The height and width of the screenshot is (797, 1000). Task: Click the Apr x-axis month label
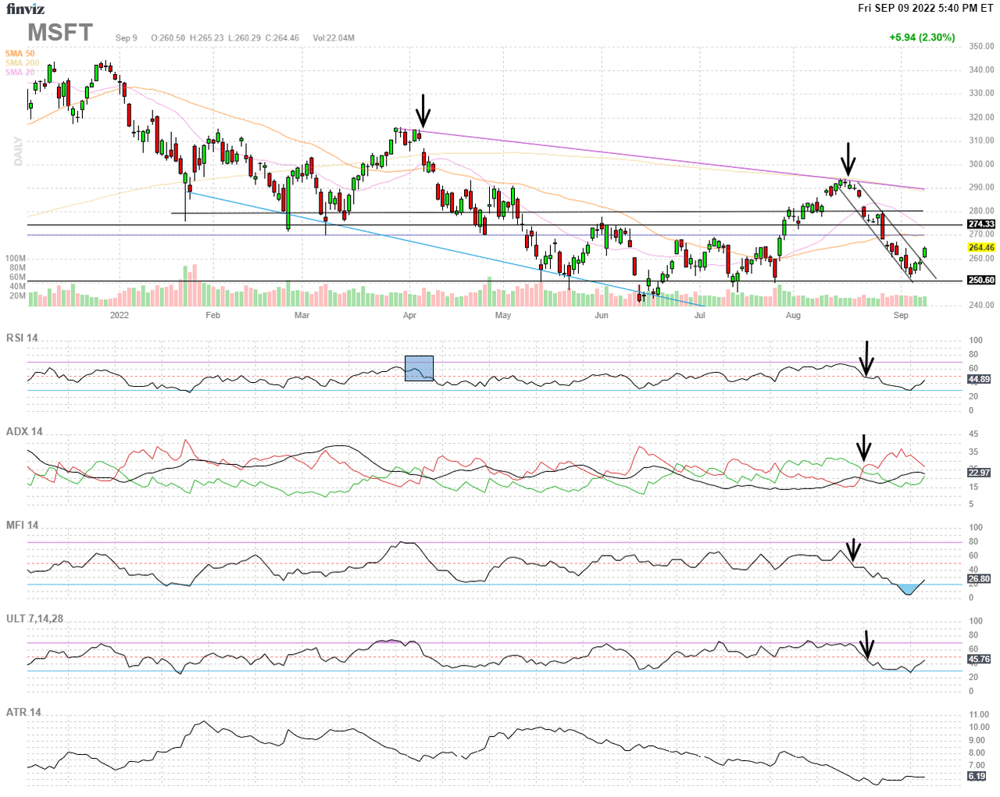pos(409,316)
